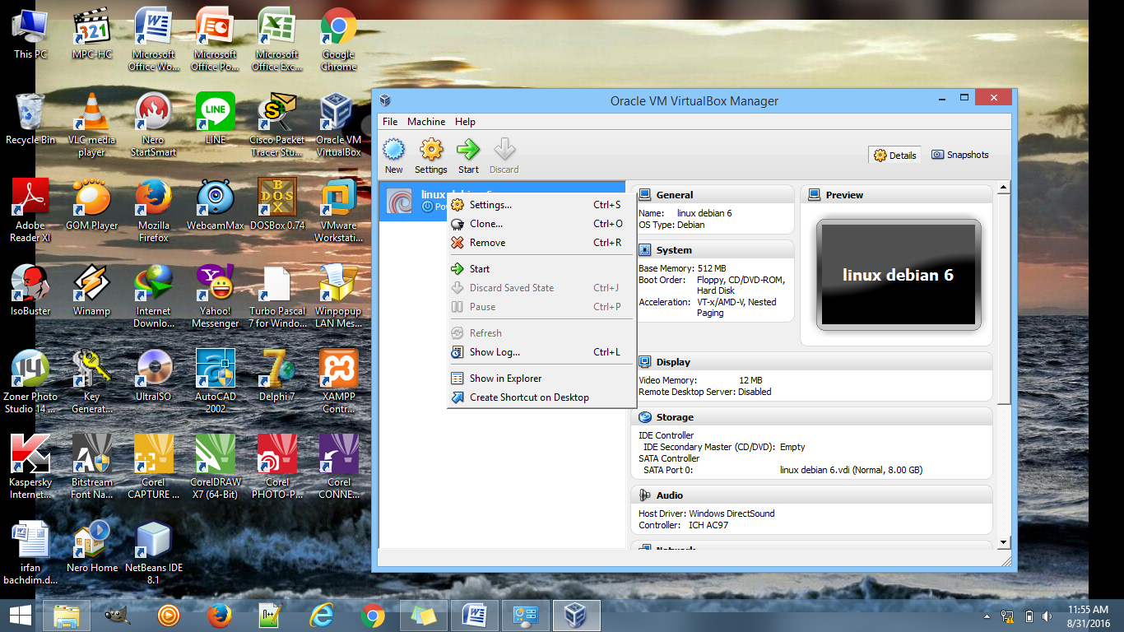This screenshot has height=632, width=1124.
Task: Collapse the Storage section header
Action: point(811,417)
